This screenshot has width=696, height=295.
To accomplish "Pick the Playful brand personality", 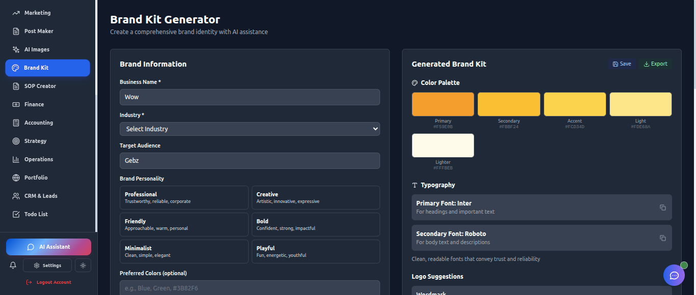I will coord(316,251).
